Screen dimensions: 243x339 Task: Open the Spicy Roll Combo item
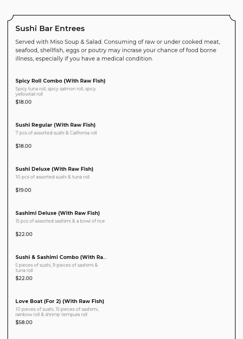[x=60, y=81]
